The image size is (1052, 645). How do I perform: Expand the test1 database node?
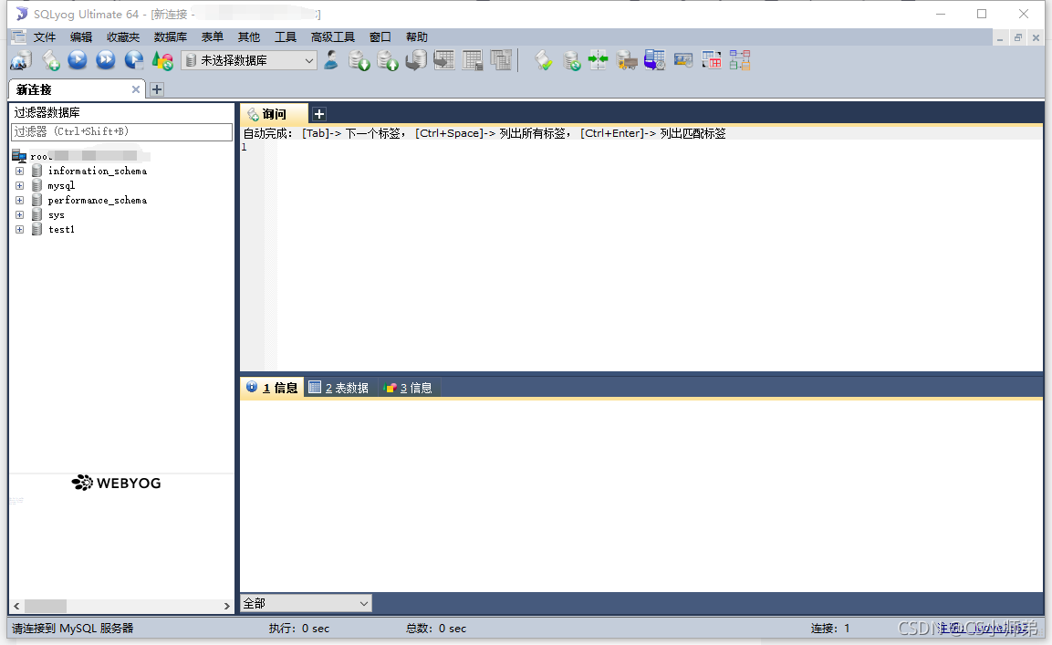point(20,229)
